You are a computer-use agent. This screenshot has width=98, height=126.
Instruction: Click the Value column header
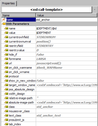[67, 15]
